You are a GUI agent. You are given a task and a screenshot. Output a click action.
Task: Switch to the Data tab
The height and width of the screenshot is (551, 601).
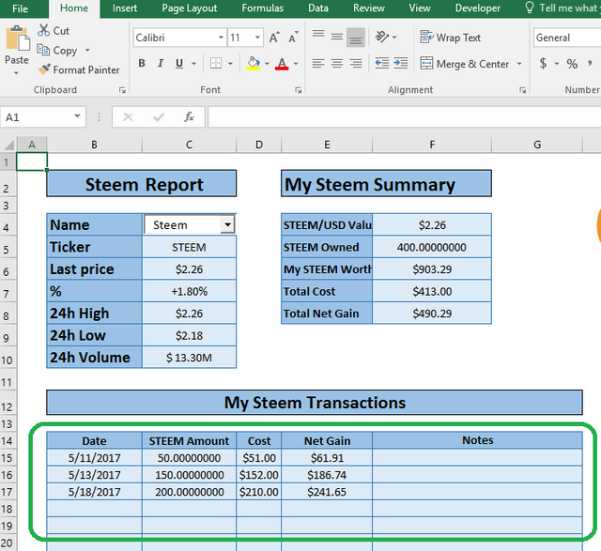(318, 8)
